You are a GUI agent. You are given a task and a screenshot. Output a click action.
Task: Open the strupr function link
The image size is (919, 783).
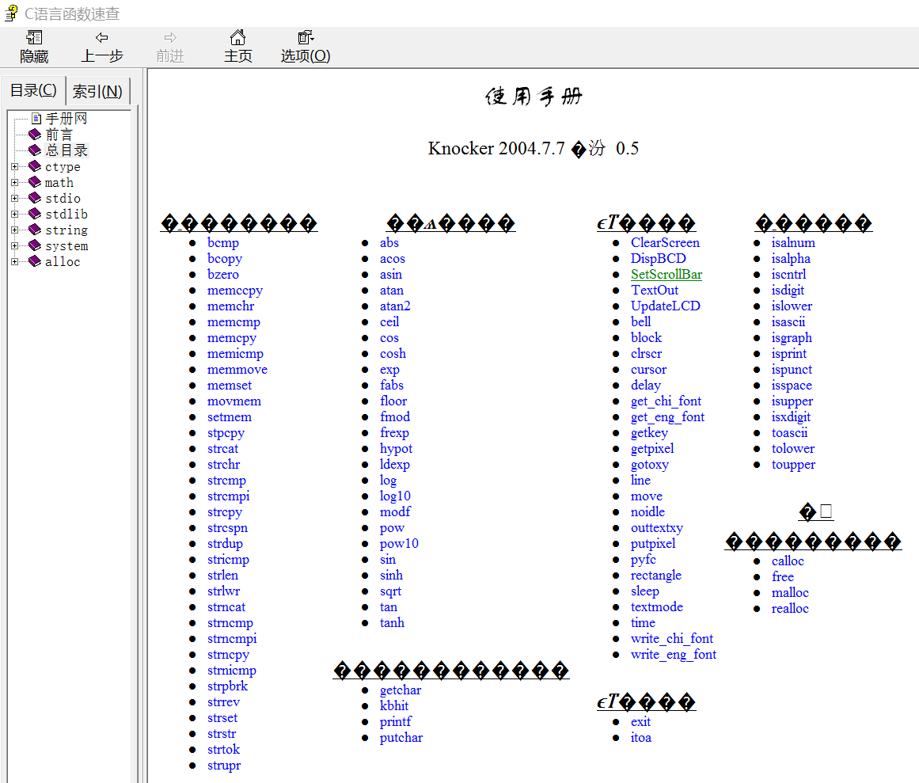click(x=224, y=765)
